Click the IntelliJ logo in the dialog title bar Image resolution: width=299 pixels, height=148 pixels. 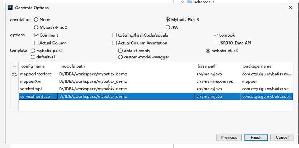pyautogui.click(x=10, y=8)
